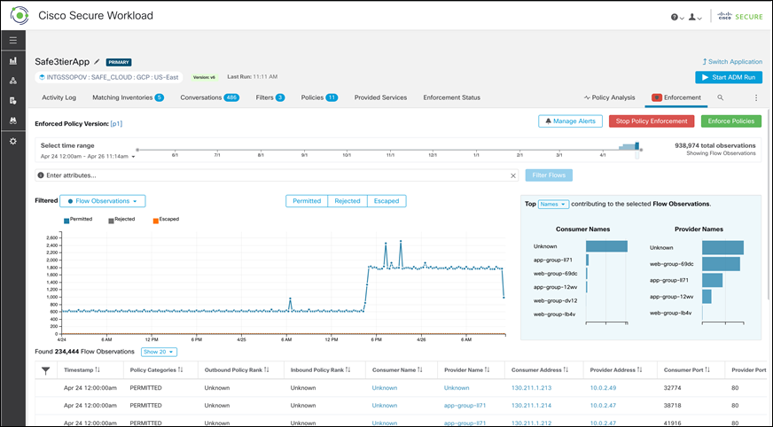Image resolution: width=773 pixels, height=427 pixels.
Task: Open enforced policy version p1 link
Action: [x=116, y=124]
